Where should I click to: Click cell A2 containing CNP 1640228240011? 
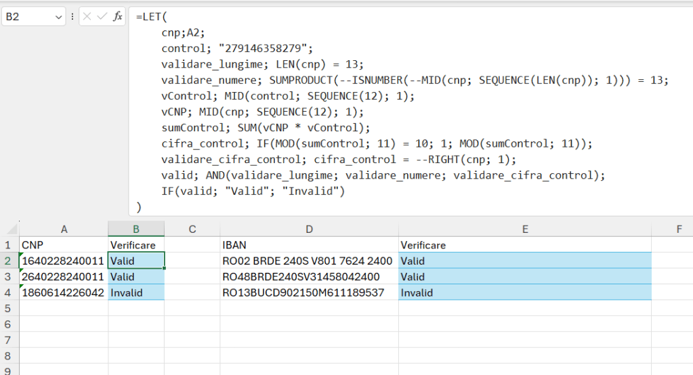tap(64, 261)
